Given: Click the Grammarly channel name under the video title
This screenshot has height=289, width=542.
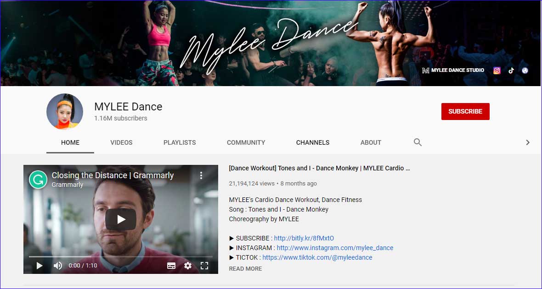Looking at the screenshot, I should (x=68, y=185).
